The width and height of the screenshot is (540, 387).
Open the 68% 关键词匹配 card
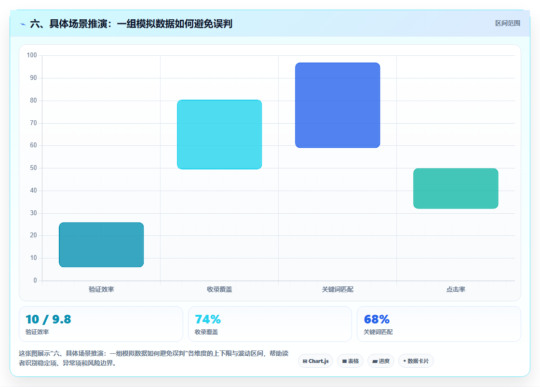(x=439, y=324)
